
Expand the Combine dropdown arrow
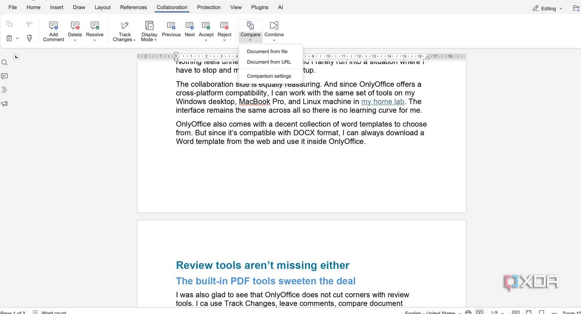click(x=274, y=40)
